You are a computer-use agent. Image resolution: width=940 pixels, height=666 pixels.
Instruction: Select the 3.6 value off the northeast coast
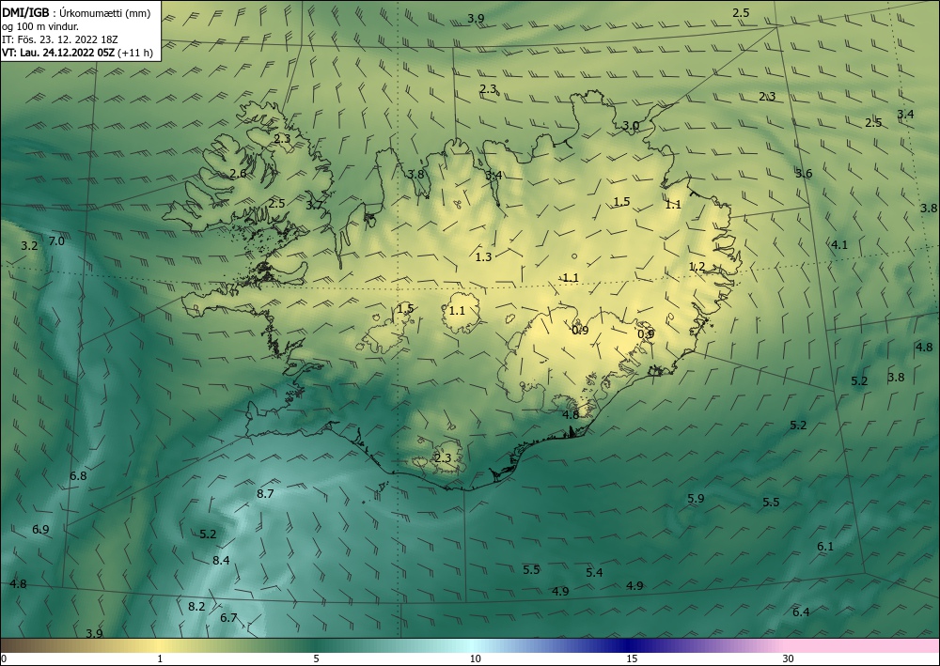[804, 174]
